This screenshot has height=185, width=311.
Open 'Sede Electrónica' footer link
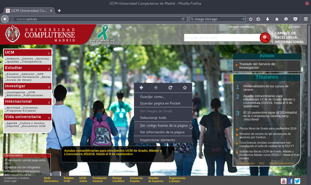pos(51,180)
